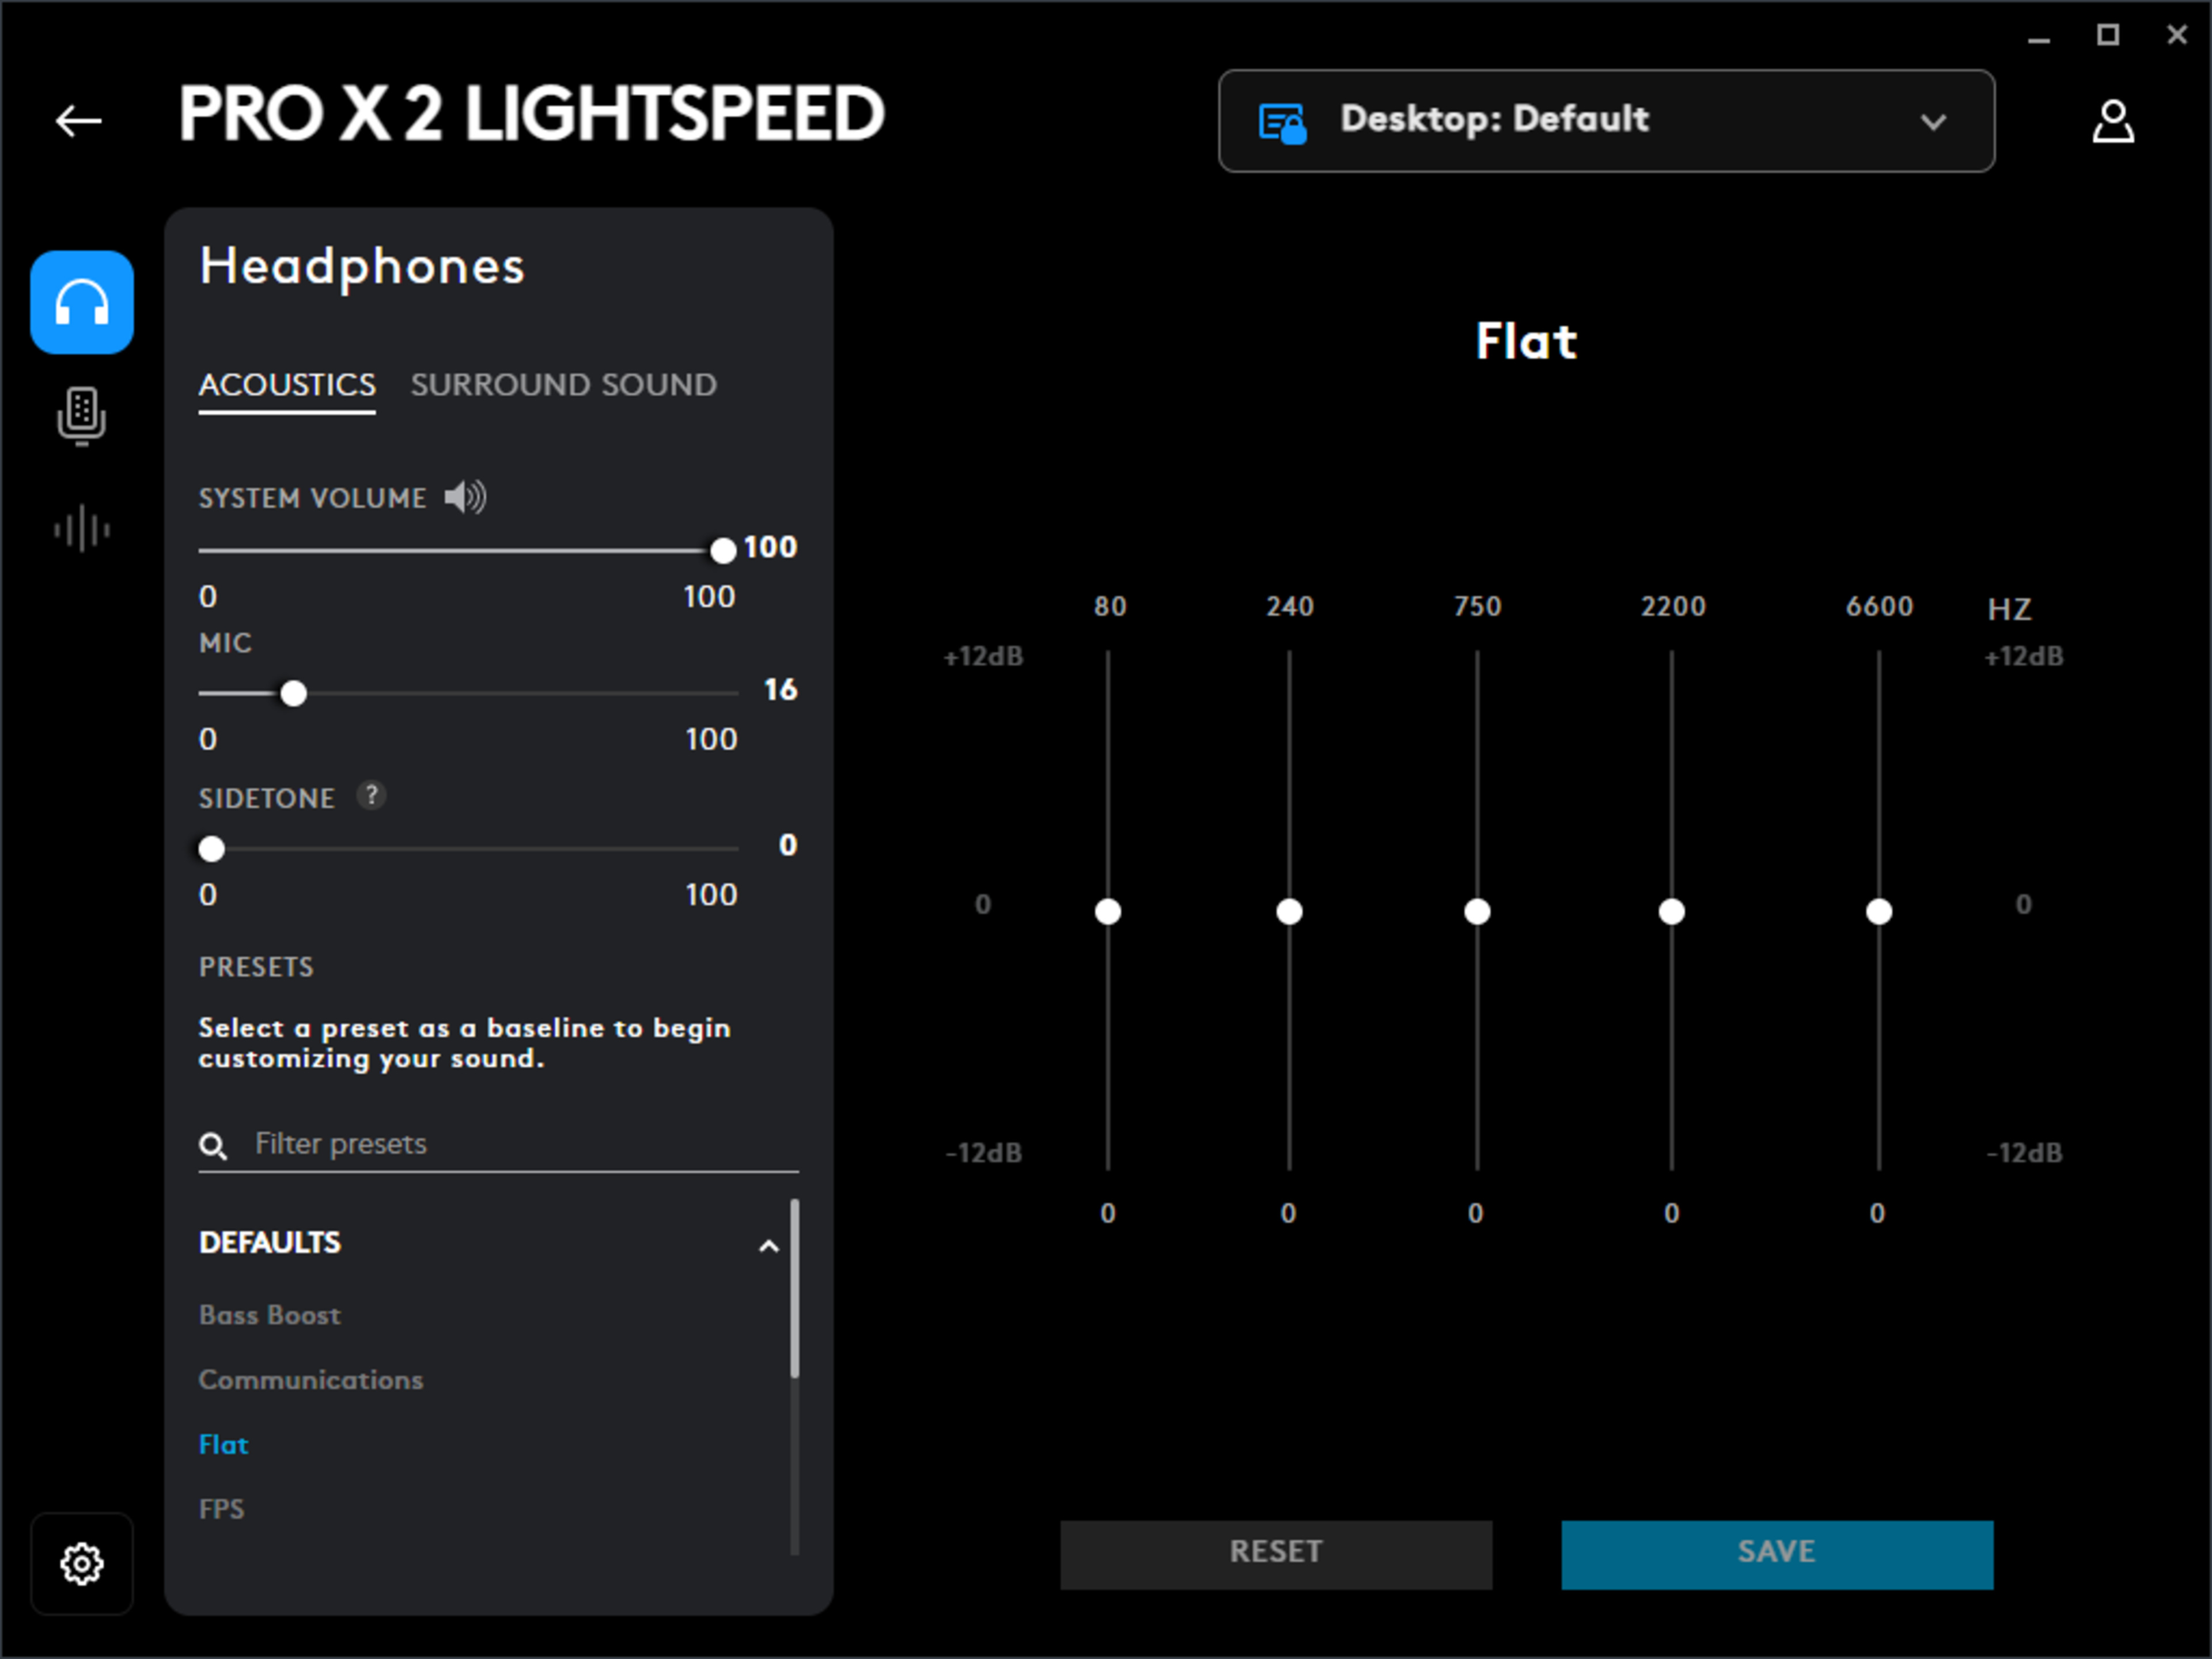Open the sidetone help question mark

point(371,796)
